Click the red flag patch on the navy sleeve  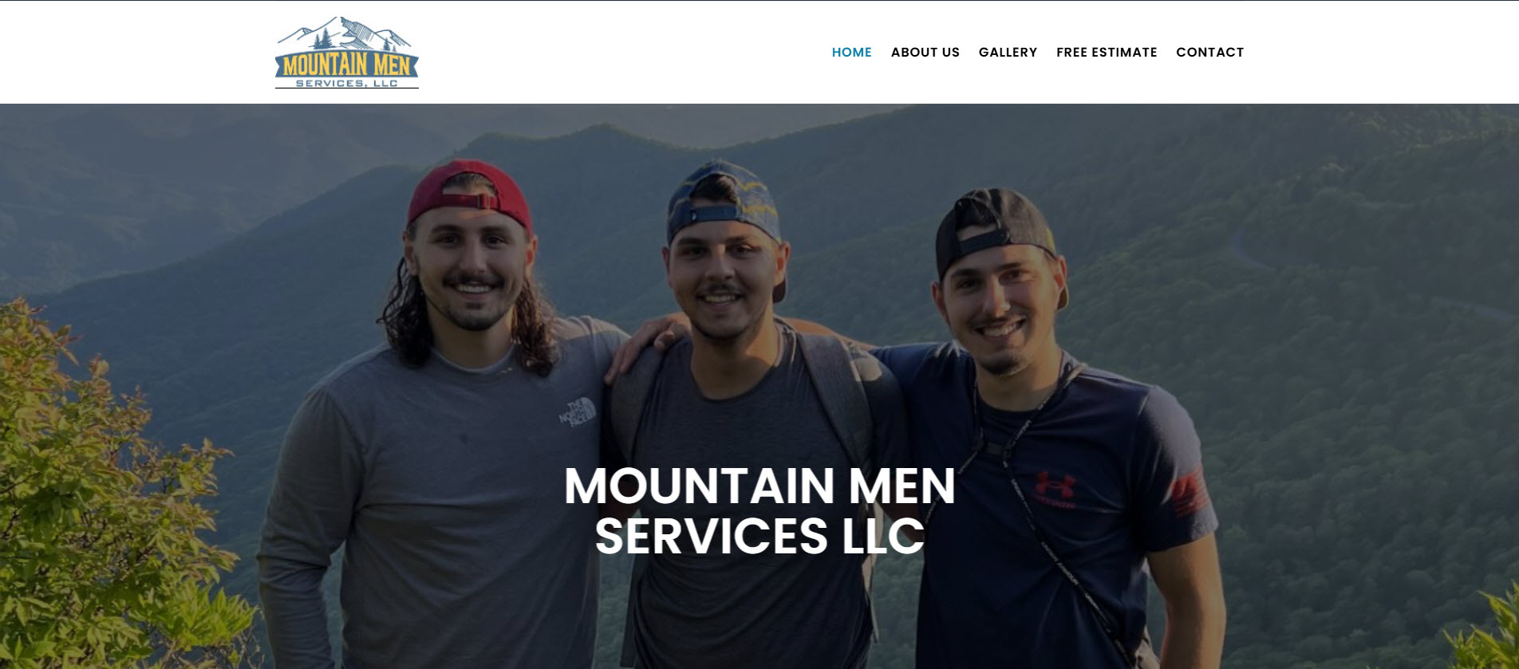click(x=1189, y=493)
